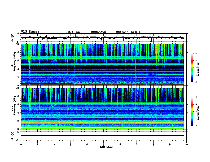Viewport: 210px width, 162px height.
Task: Click tick '4' on the Time axis
Action: 87,145
